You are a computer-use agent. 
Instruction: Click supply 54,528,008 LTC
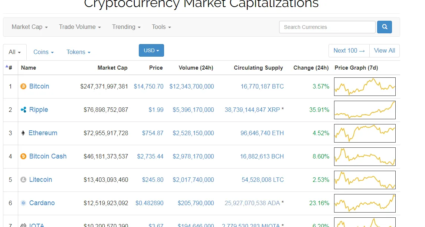pos(263,179)
